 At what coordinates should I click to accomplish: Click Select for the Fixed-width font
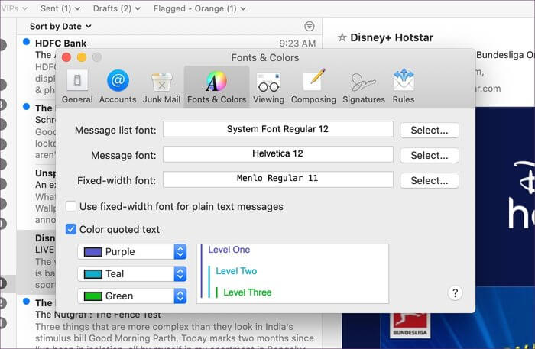click(x=429, y=181)
